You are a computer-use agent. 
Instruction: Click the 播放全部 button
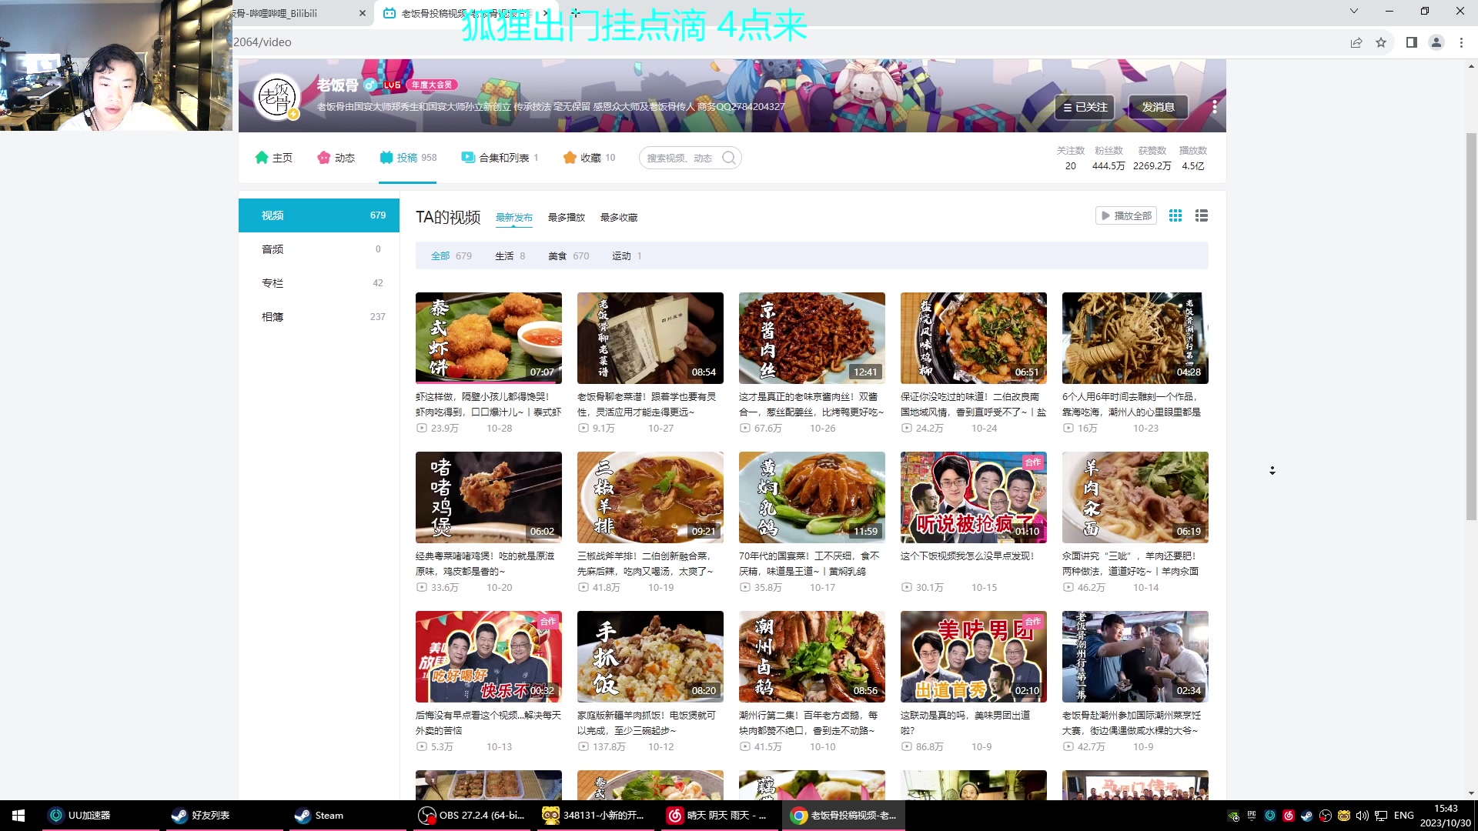pyautogui.click(x=1126, y=215)
